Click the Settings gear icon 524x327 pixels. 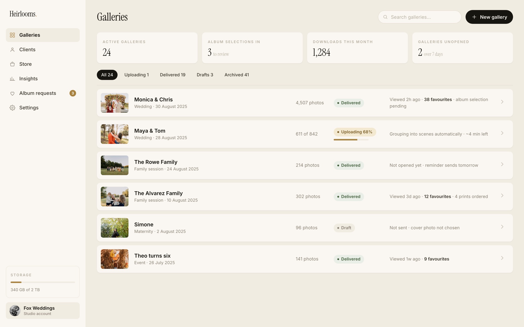[x=12, y=108]
